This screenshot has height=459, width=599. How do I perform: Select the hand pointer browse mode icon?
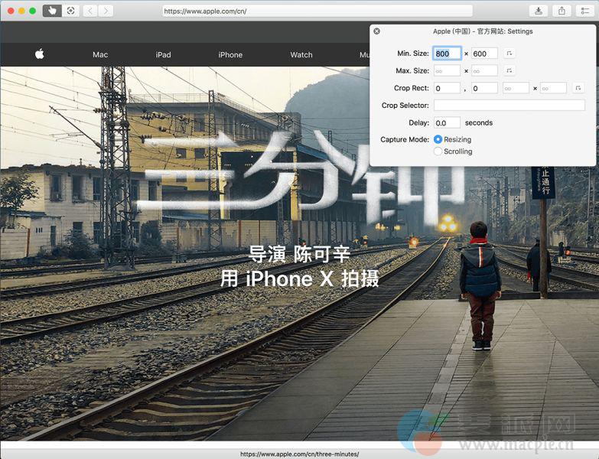52,11
